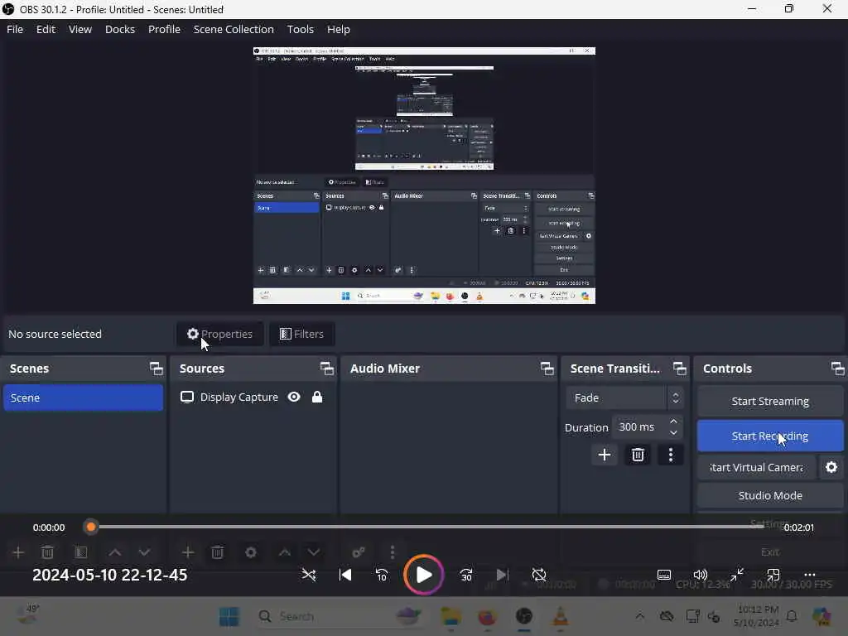The width and height of the screenshot is (848, 636).
Task: Hide Display Capture using the eye icon
Action: 294,397
